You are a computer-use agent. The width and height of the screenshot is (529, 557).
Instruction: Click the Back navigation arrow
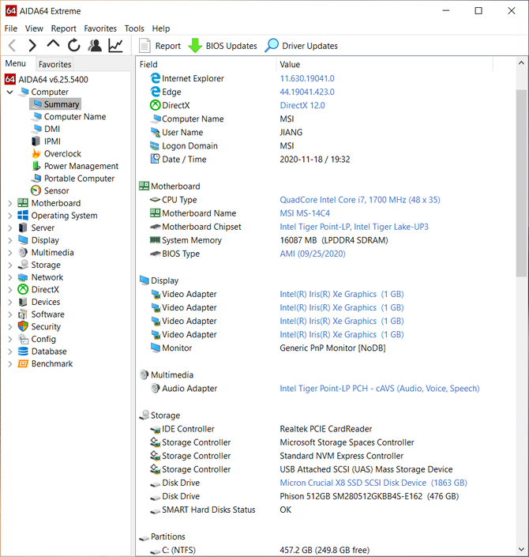coord(12,46)
